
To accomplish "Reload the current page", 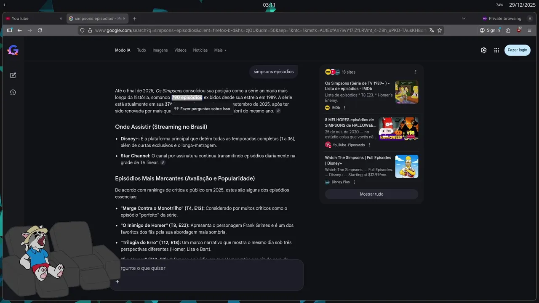I will (x=40, y=30).
